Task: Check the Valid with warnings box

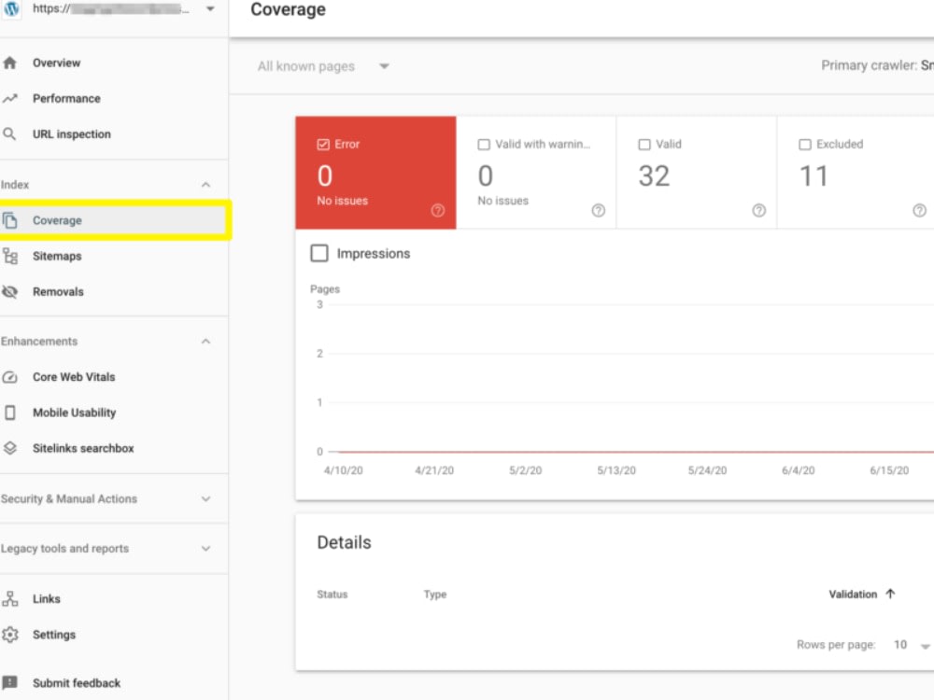Action: tap(484, 144)
